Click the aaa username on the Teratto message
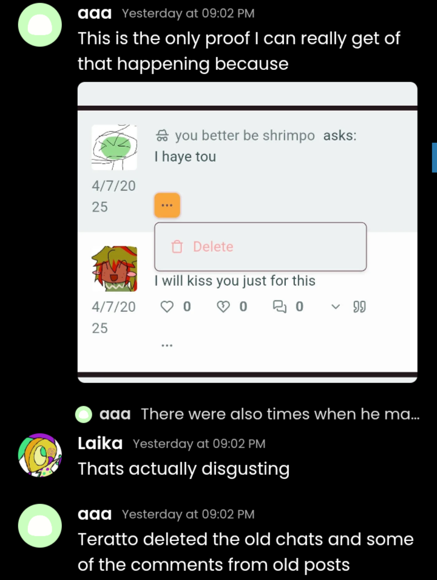 95,514
